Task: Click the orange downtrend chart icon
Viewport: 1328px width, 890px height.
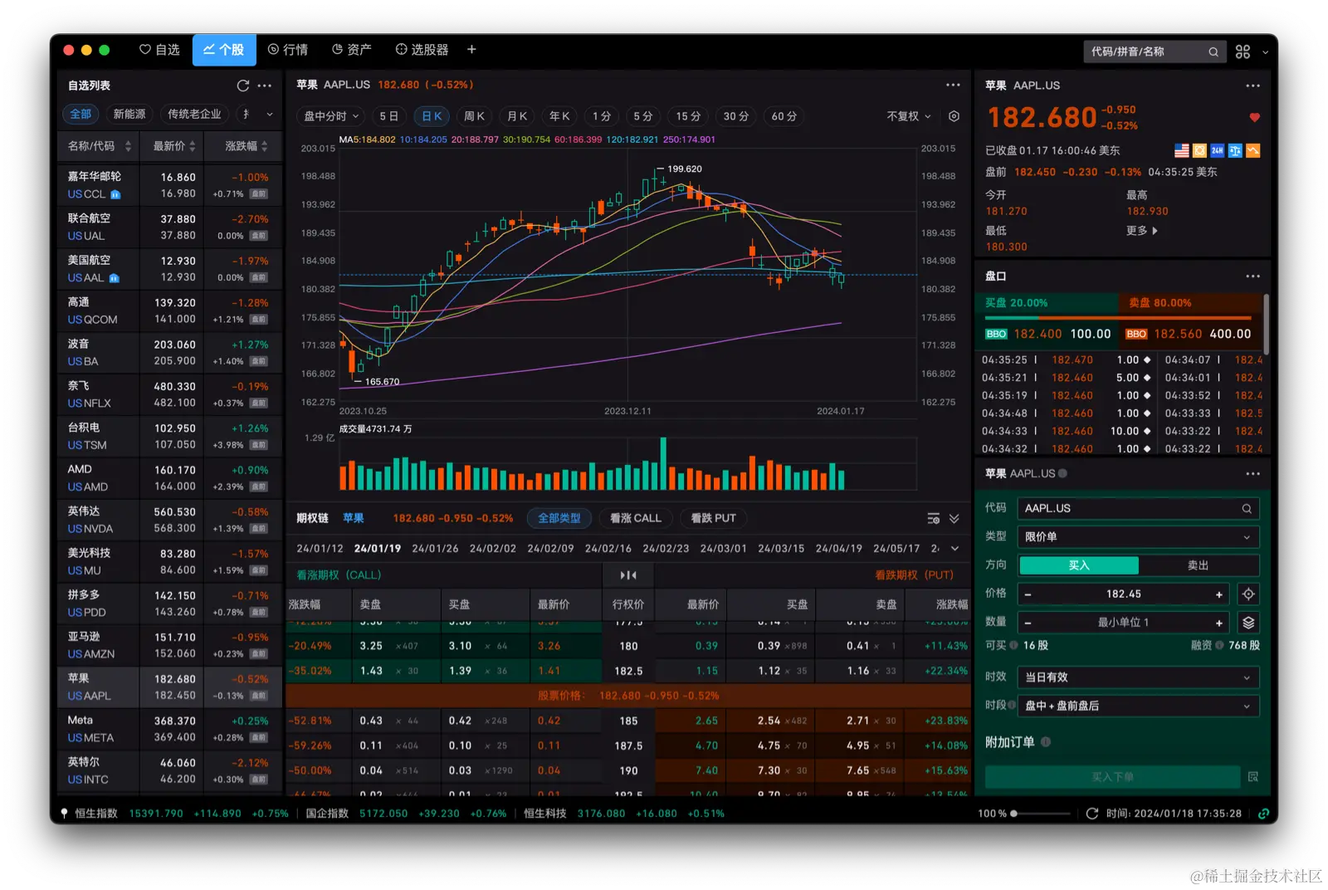Action: tap(1253, 150)
